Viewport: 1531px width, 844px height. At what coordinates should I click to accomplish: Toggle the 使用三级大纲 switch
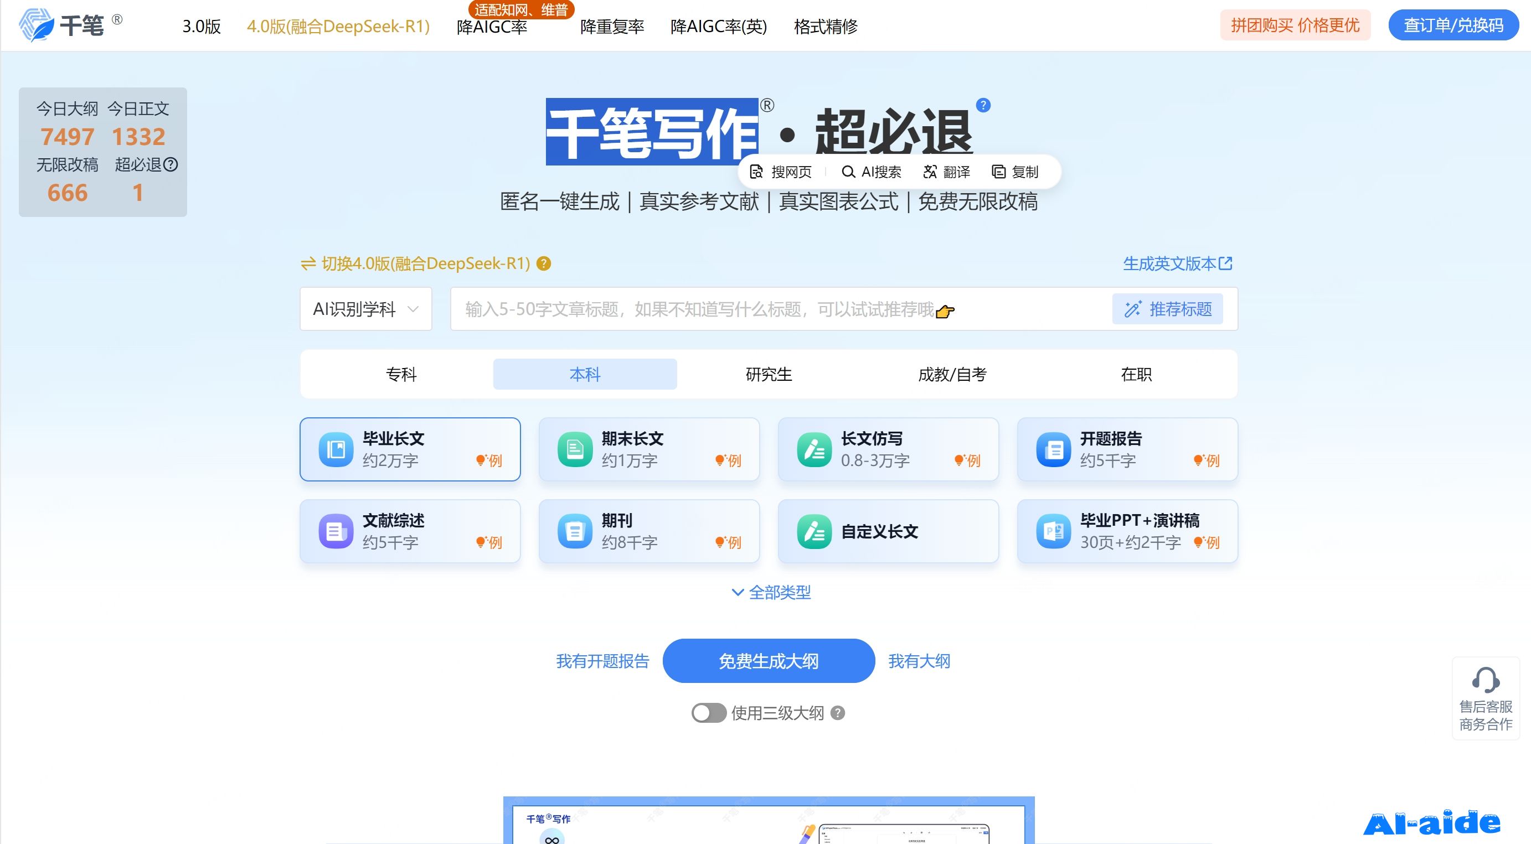tap(708, 713)
